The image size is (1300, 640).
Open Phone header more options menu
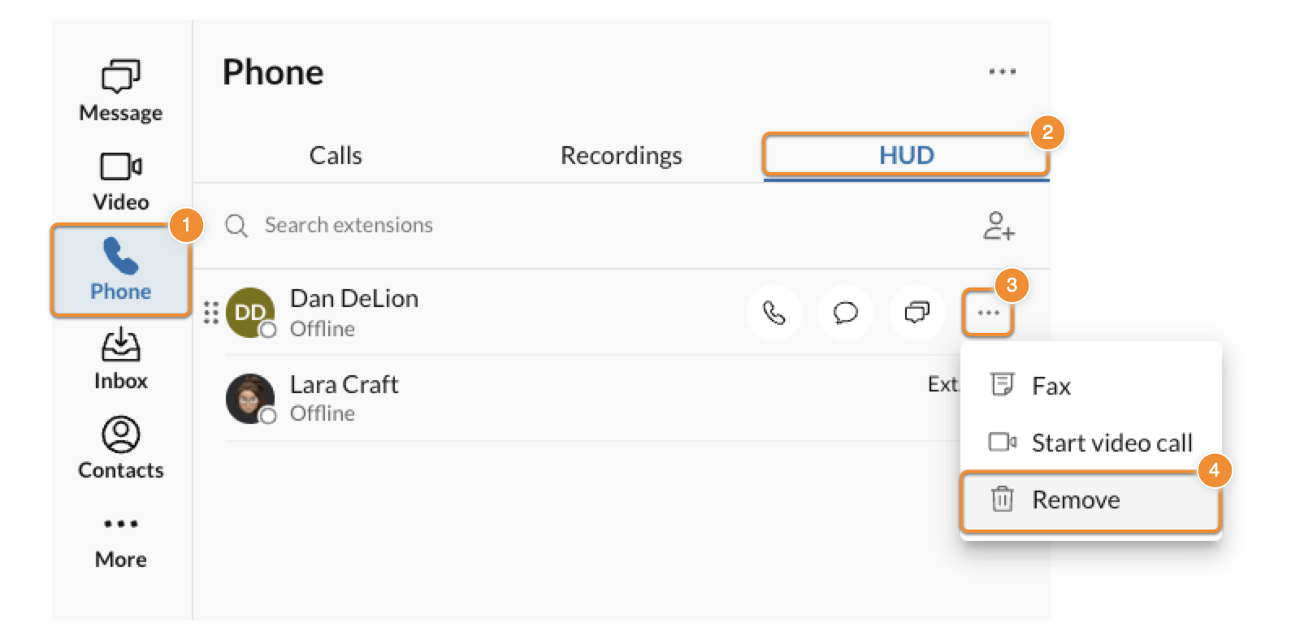pyautogui.click(x=1002, y=71)
